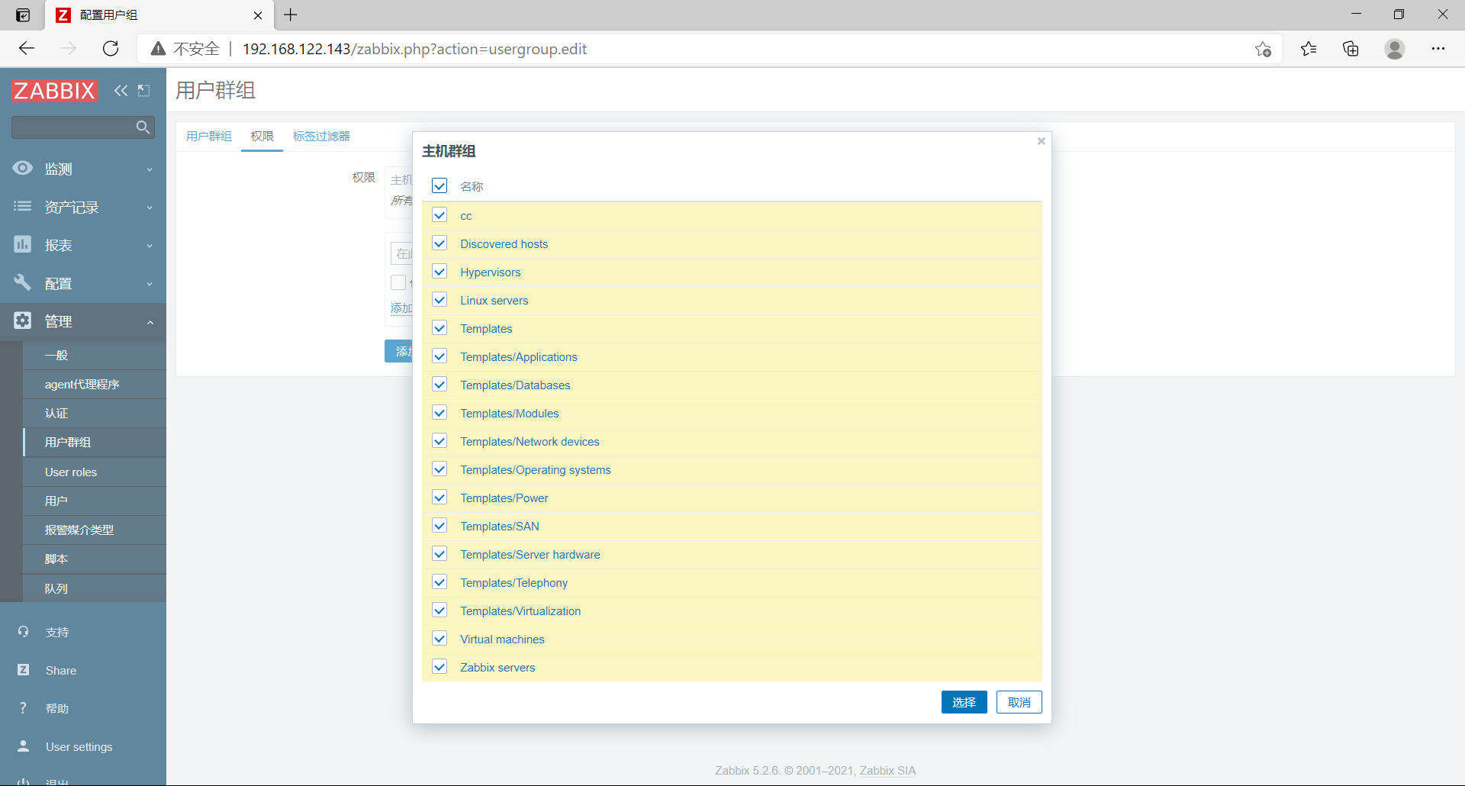
Task: Open Templates/Network devices link
Action: coord(530,441)
